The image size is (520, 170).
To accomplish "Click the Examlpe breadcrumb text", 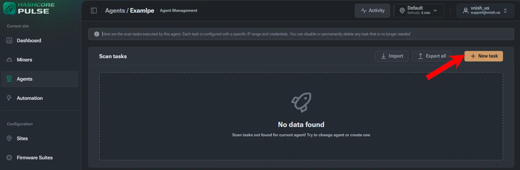I will pyautogui.click(x=142, y=11).
